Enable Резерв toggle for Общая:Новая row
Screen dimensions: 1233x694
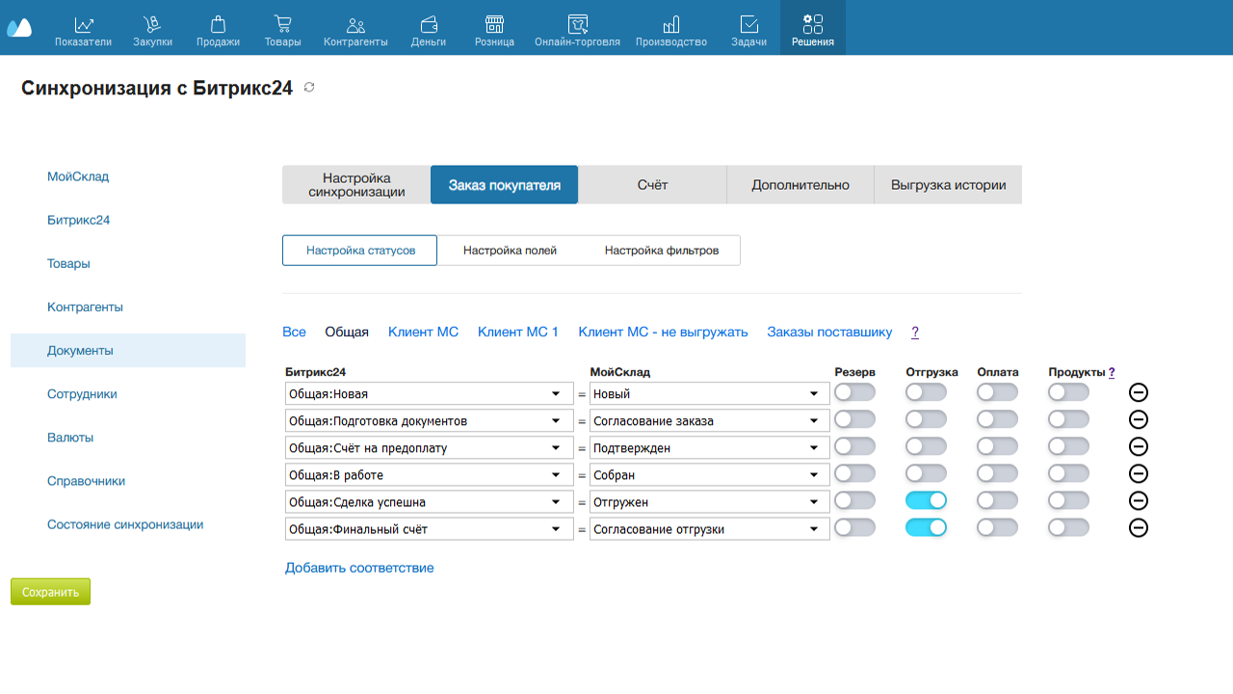[x=854, y=392]
